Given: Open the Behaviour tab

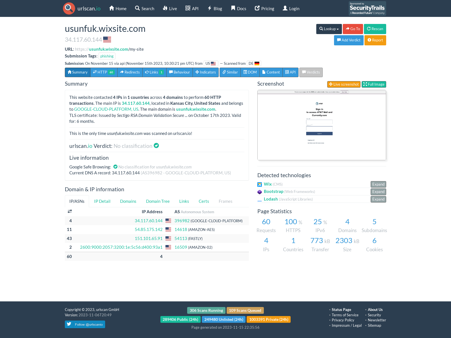Looking at the screenshot, I should coord(180,72).
